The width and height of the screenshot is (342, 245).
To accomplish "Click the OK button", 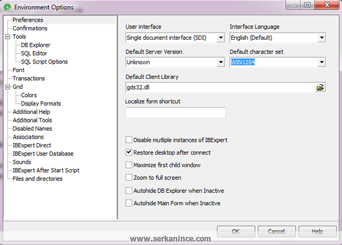I will (x=236, y=231).
